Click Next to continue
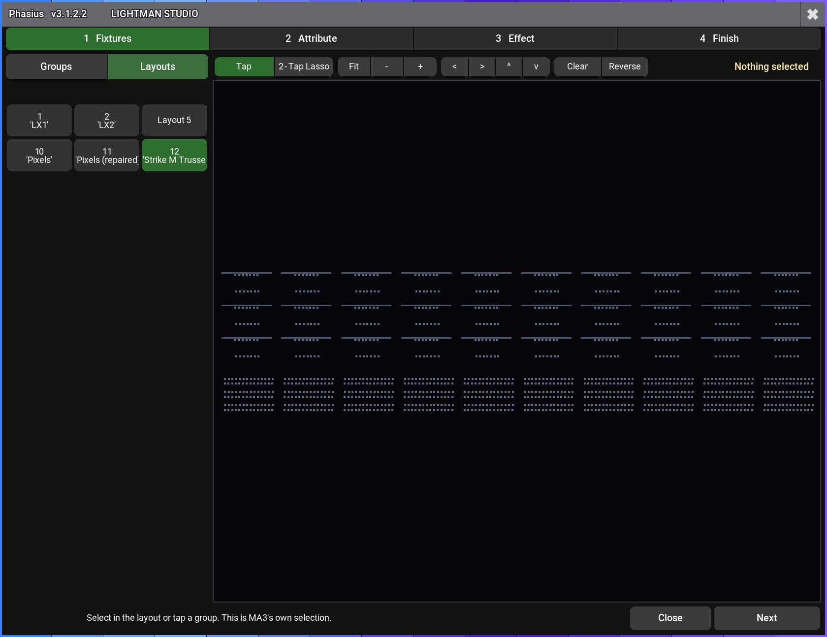This screenshot has width=827, height=637. 766,618
